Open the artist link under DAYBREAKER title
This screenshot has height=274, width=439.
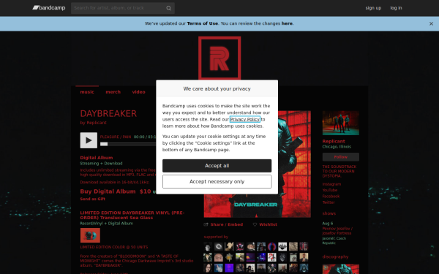[x=97, y=123]
